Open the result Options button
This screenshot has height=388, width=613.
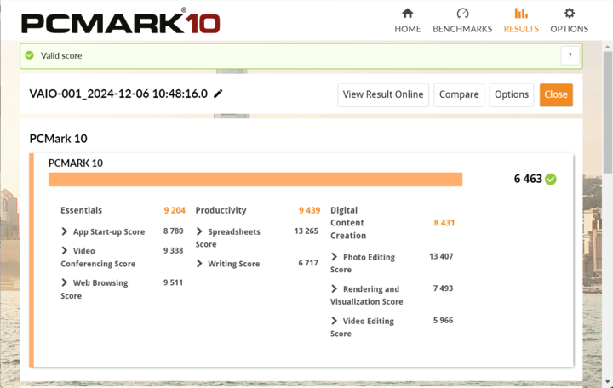[x=512, y=94]
